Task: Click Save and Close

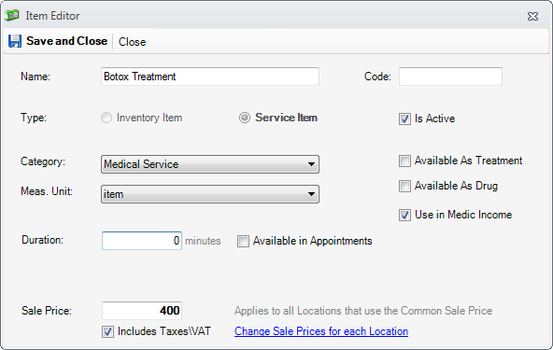Action: point(66,41)
